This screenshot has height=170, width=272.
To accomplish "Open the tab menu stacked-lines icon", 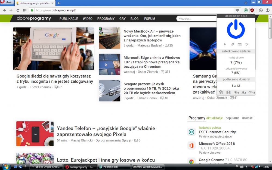I will (246, 3).
